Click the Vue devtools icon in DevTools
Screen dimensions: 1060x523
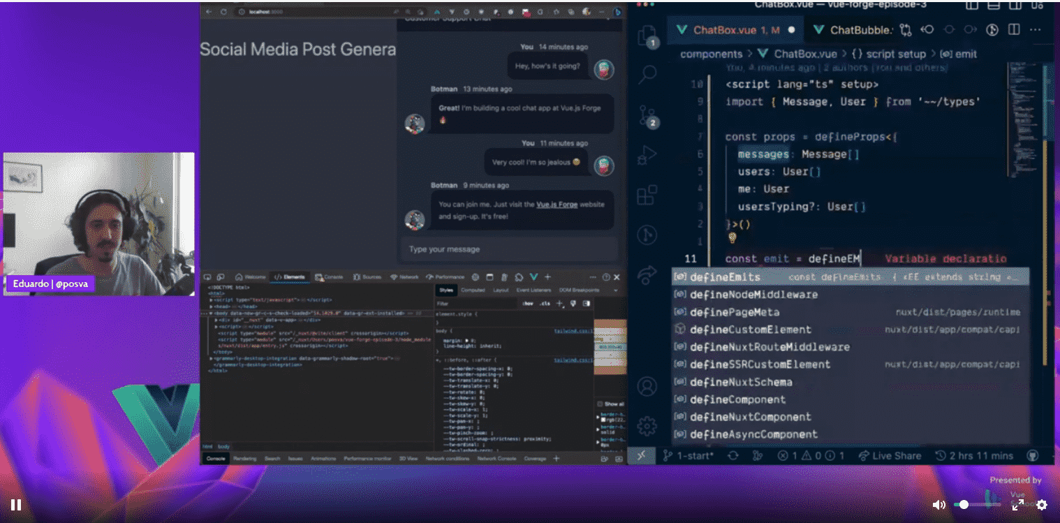click(533, 277)
